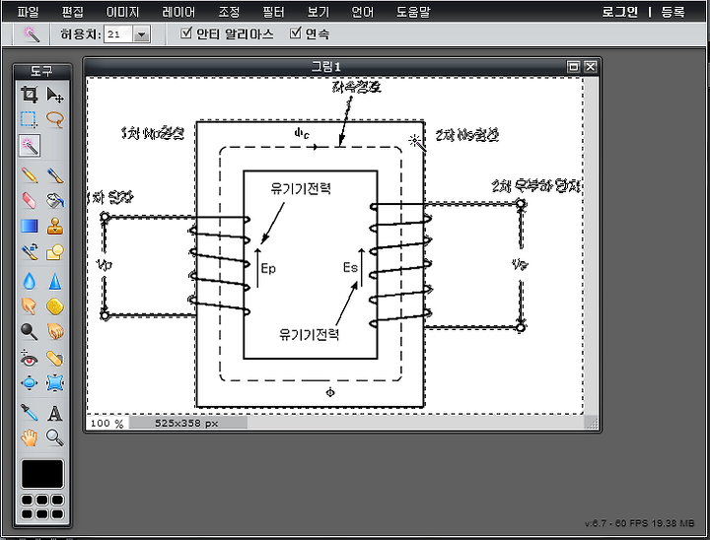Click the 그림1 window title bar

(326, 67)
